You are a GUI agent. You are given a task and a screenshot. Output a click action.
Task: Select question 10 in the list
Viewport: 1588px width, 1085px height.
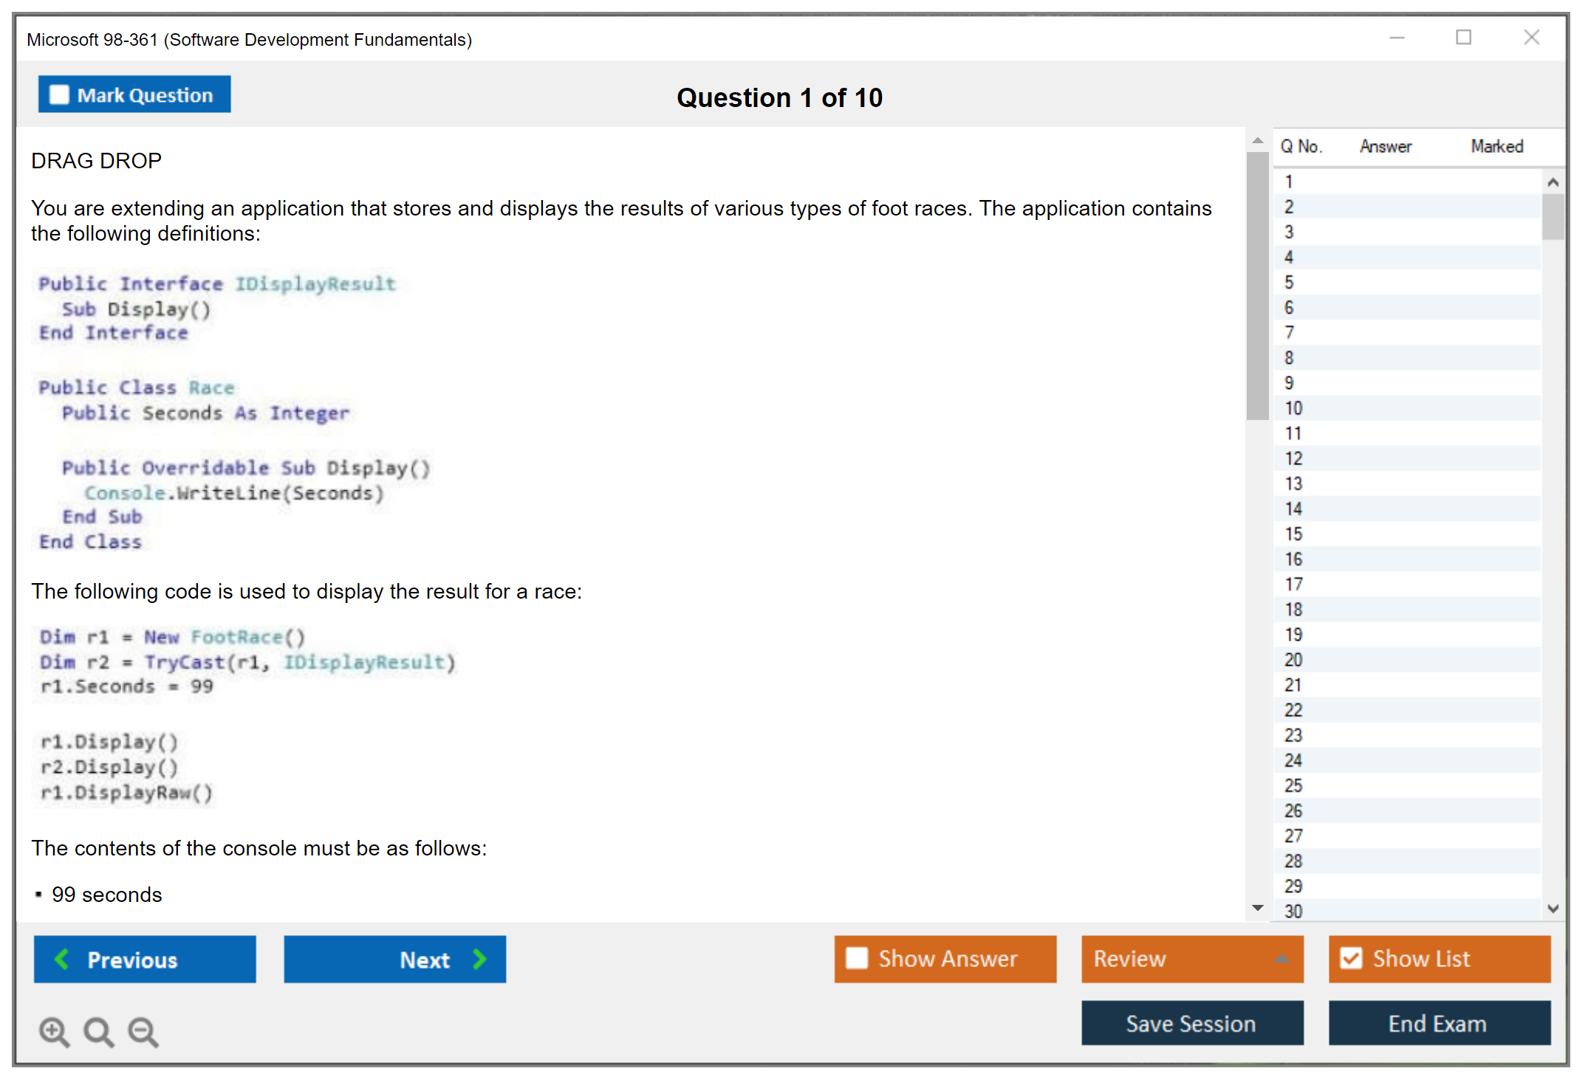pos(1293,408)
